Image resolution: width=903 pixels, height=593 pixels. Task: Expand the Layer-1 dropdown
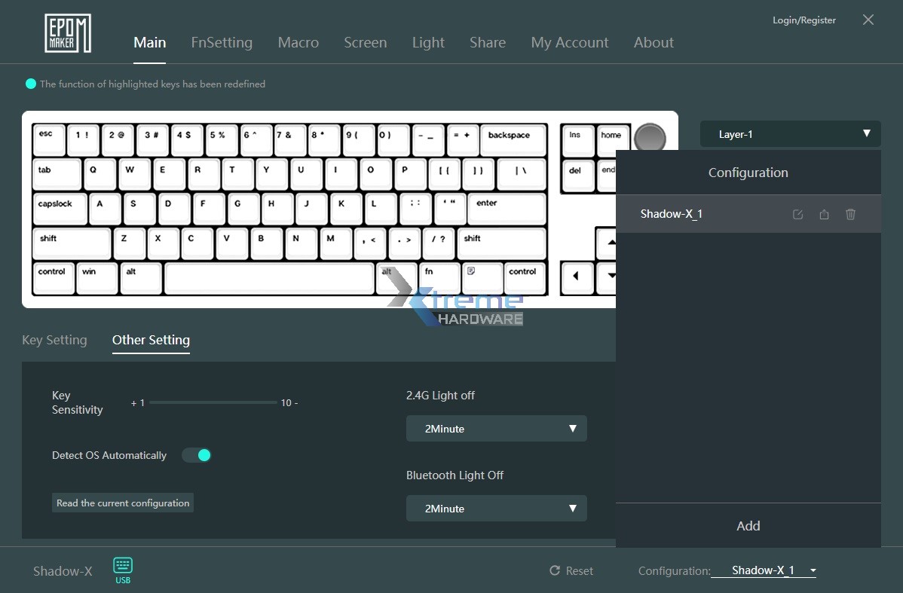[790, 134]
